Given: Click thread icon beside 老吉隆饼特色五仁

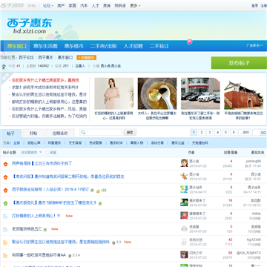Looking at the screenshot, I should (x=5, y=229).
